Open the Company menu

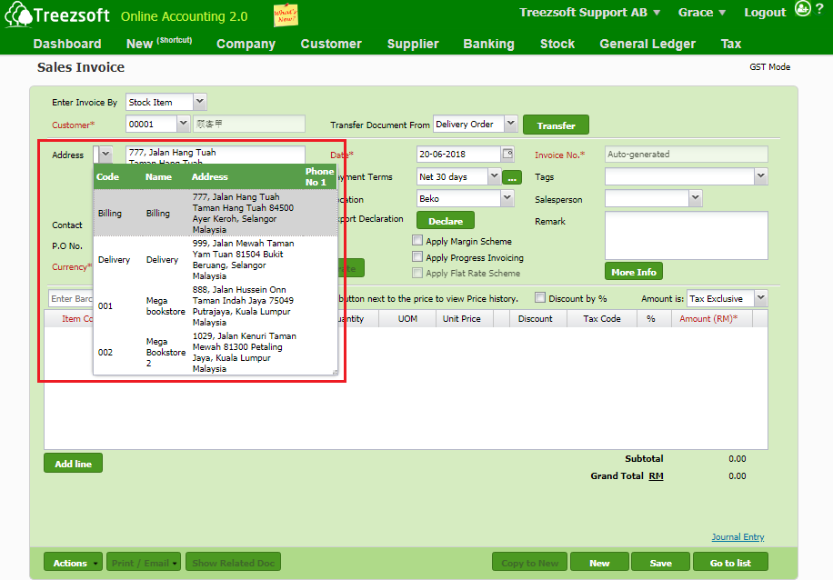click(x=246, y=44)
